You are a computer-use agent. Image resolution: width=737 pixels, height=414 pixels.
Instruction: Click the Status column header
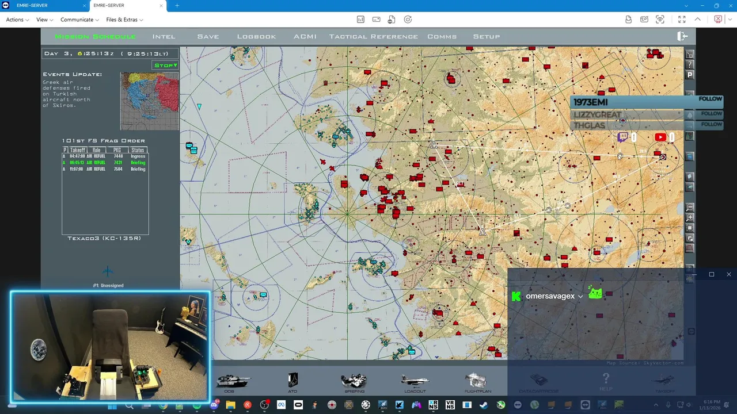pos(138,150)
